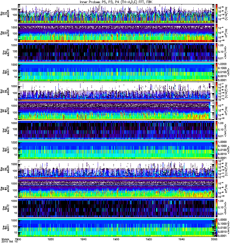Viewport: 232px width, 248px height.
Task: Select the the fff 64 edc34 axis label
Action: (5, 169)
